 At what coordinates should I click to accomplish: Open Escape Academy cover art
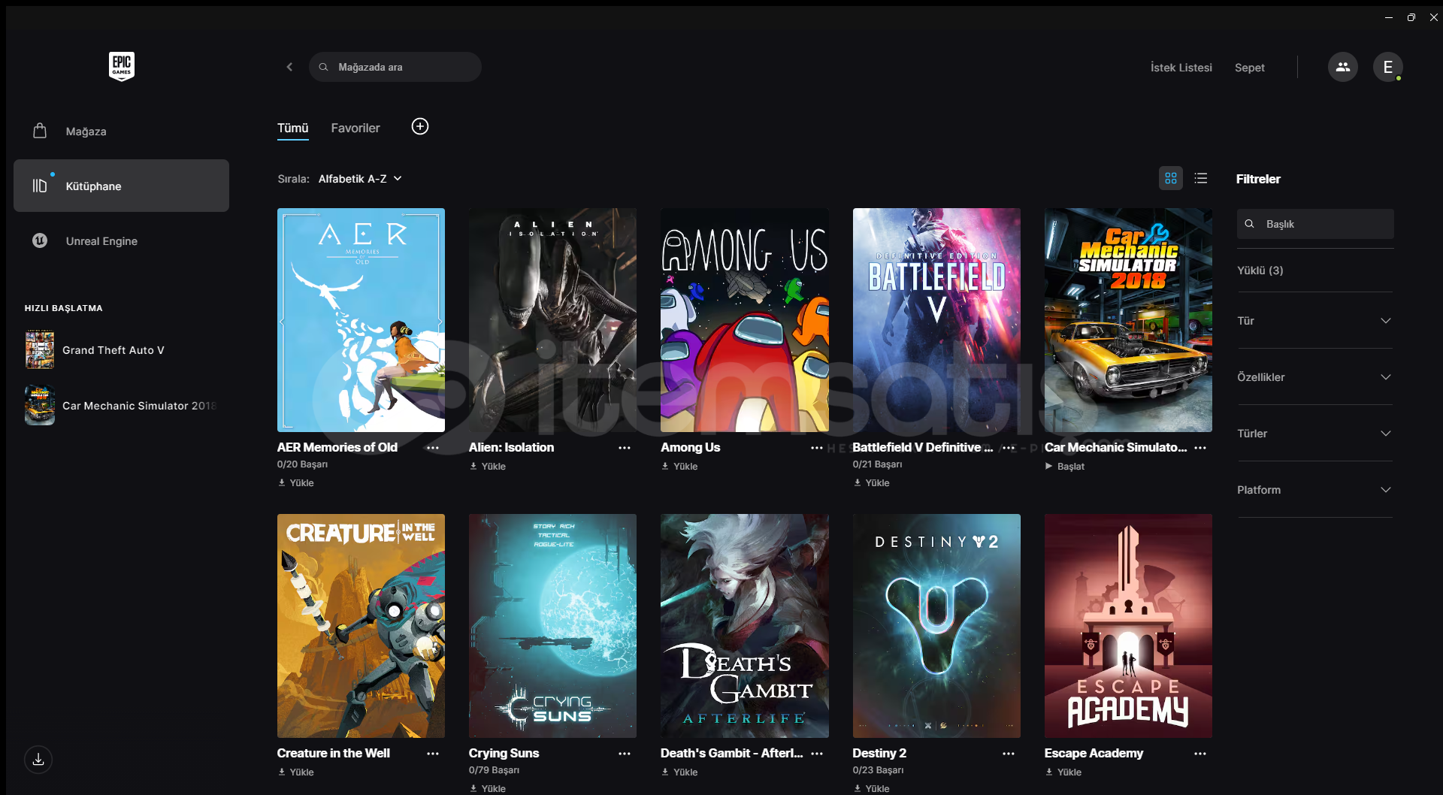pos(1128,626)
